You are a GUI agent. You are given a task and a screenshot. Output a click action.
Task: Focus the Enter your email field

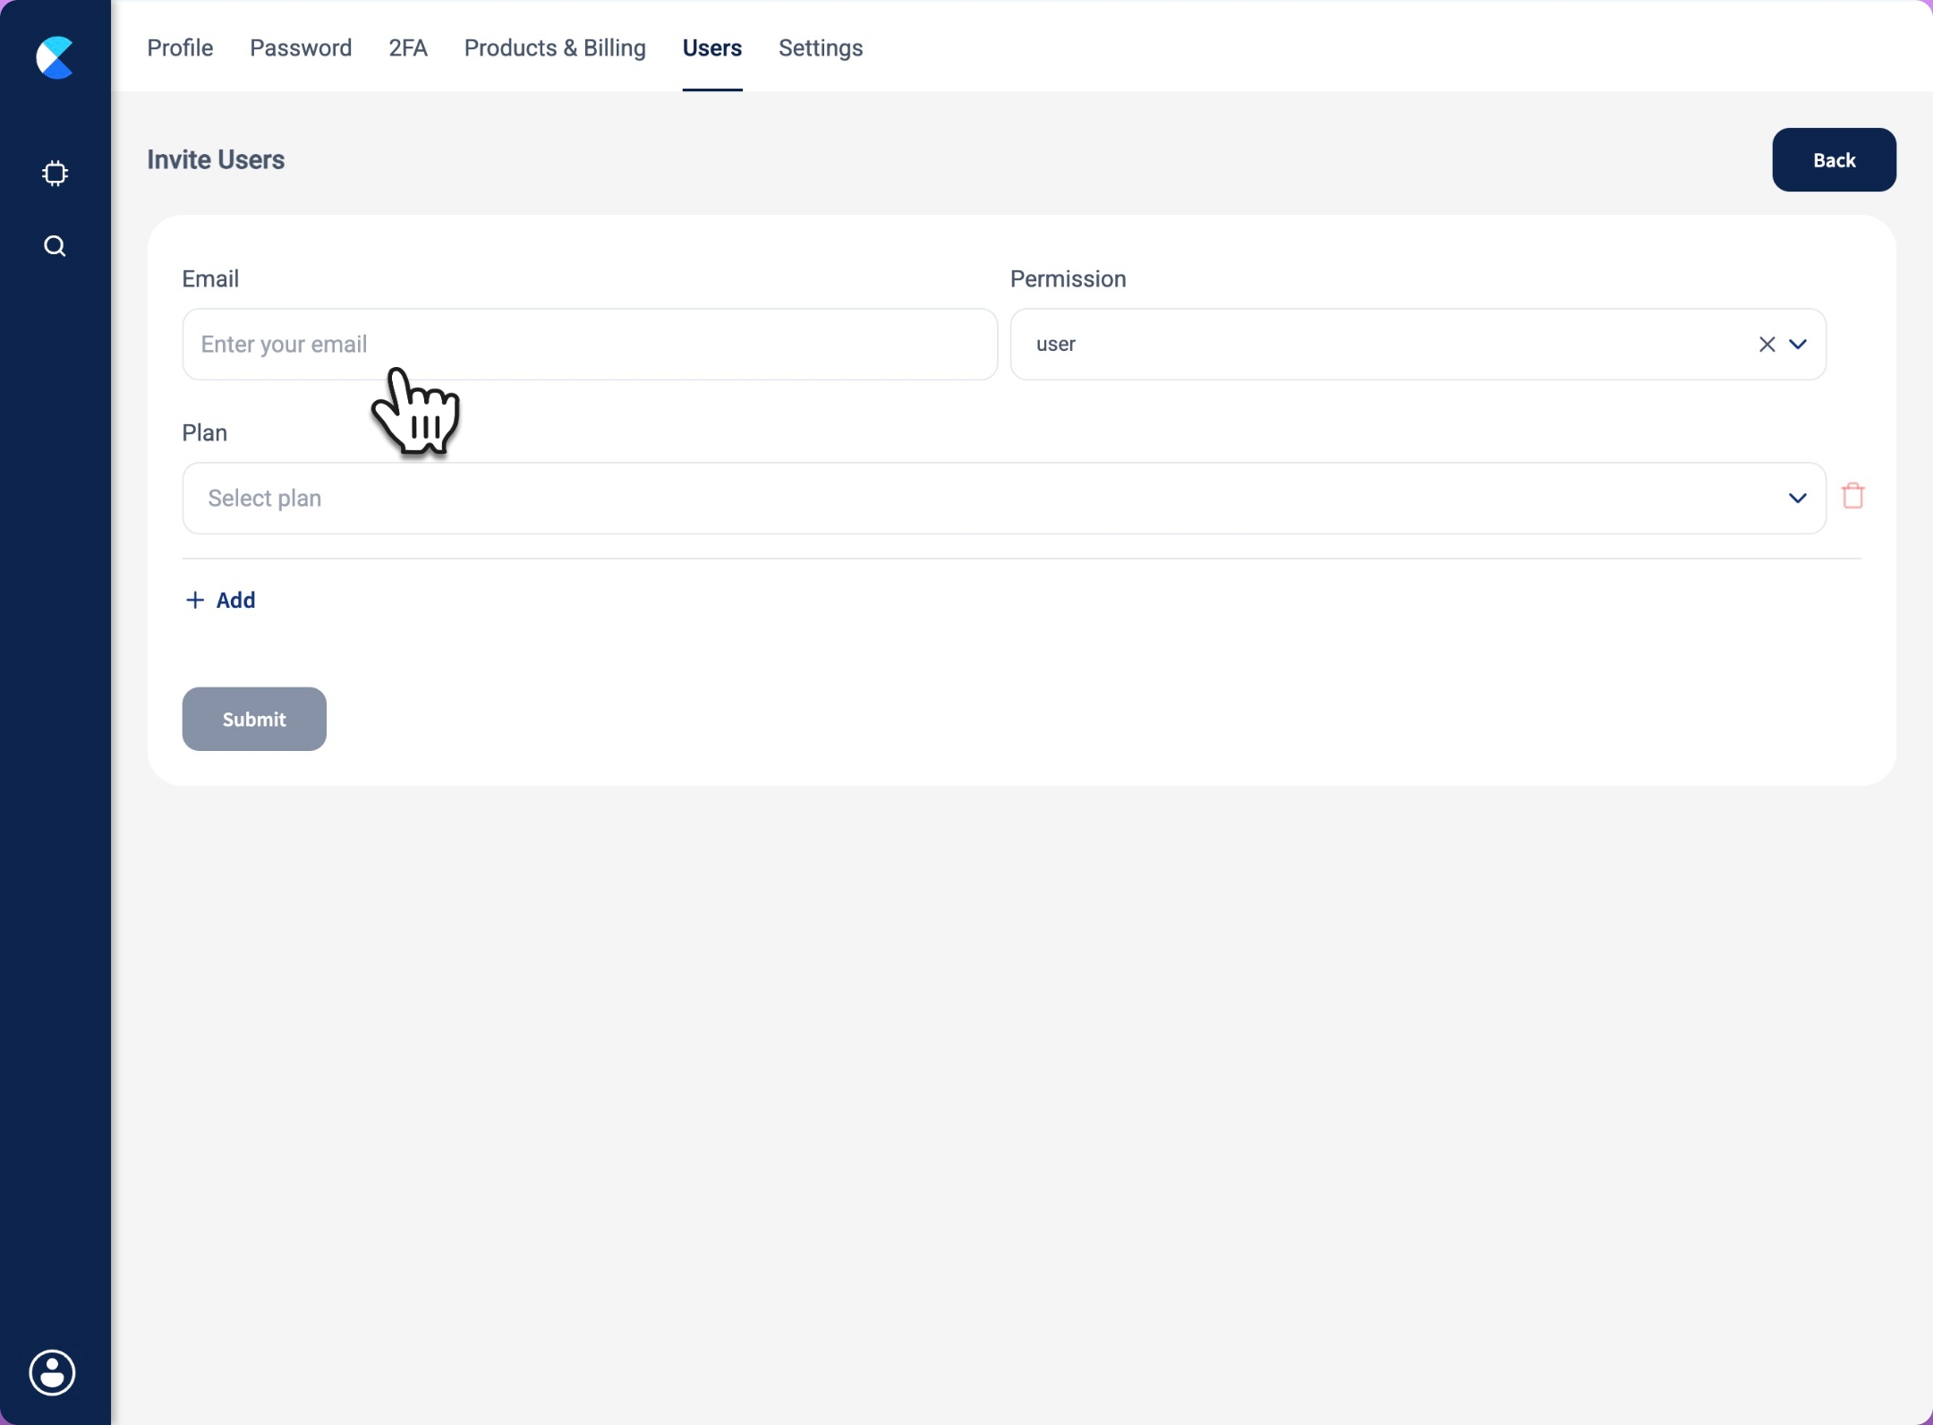click(x=590, y=345)
